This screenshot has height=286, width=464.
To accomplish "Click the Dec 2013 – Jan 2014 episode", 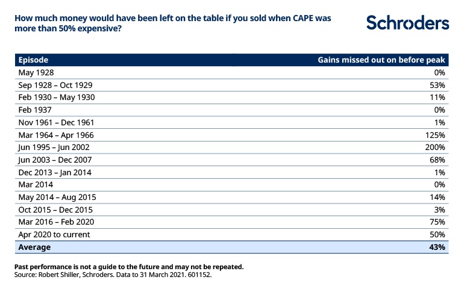I will pos(55,172).
